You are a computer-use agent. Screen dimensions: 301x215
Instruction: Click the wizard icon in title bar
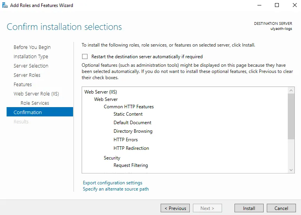[x=5, y=5]
